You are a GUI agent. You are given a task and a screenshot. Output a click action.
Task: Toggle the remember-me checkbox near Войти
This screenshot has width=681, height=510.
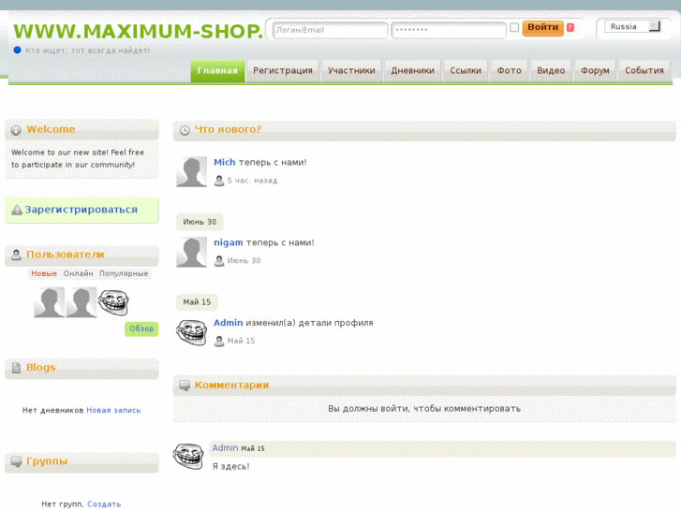click(x=514, y=27)
